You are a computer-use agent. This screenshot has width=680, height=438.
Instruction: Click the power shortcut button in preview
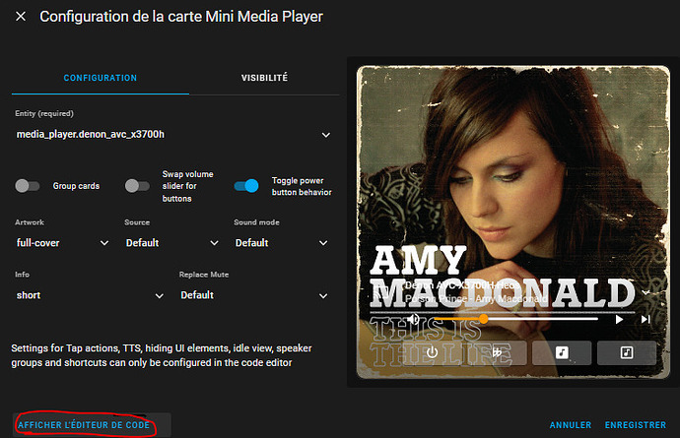pyautogui.click(x=432, y=352)
